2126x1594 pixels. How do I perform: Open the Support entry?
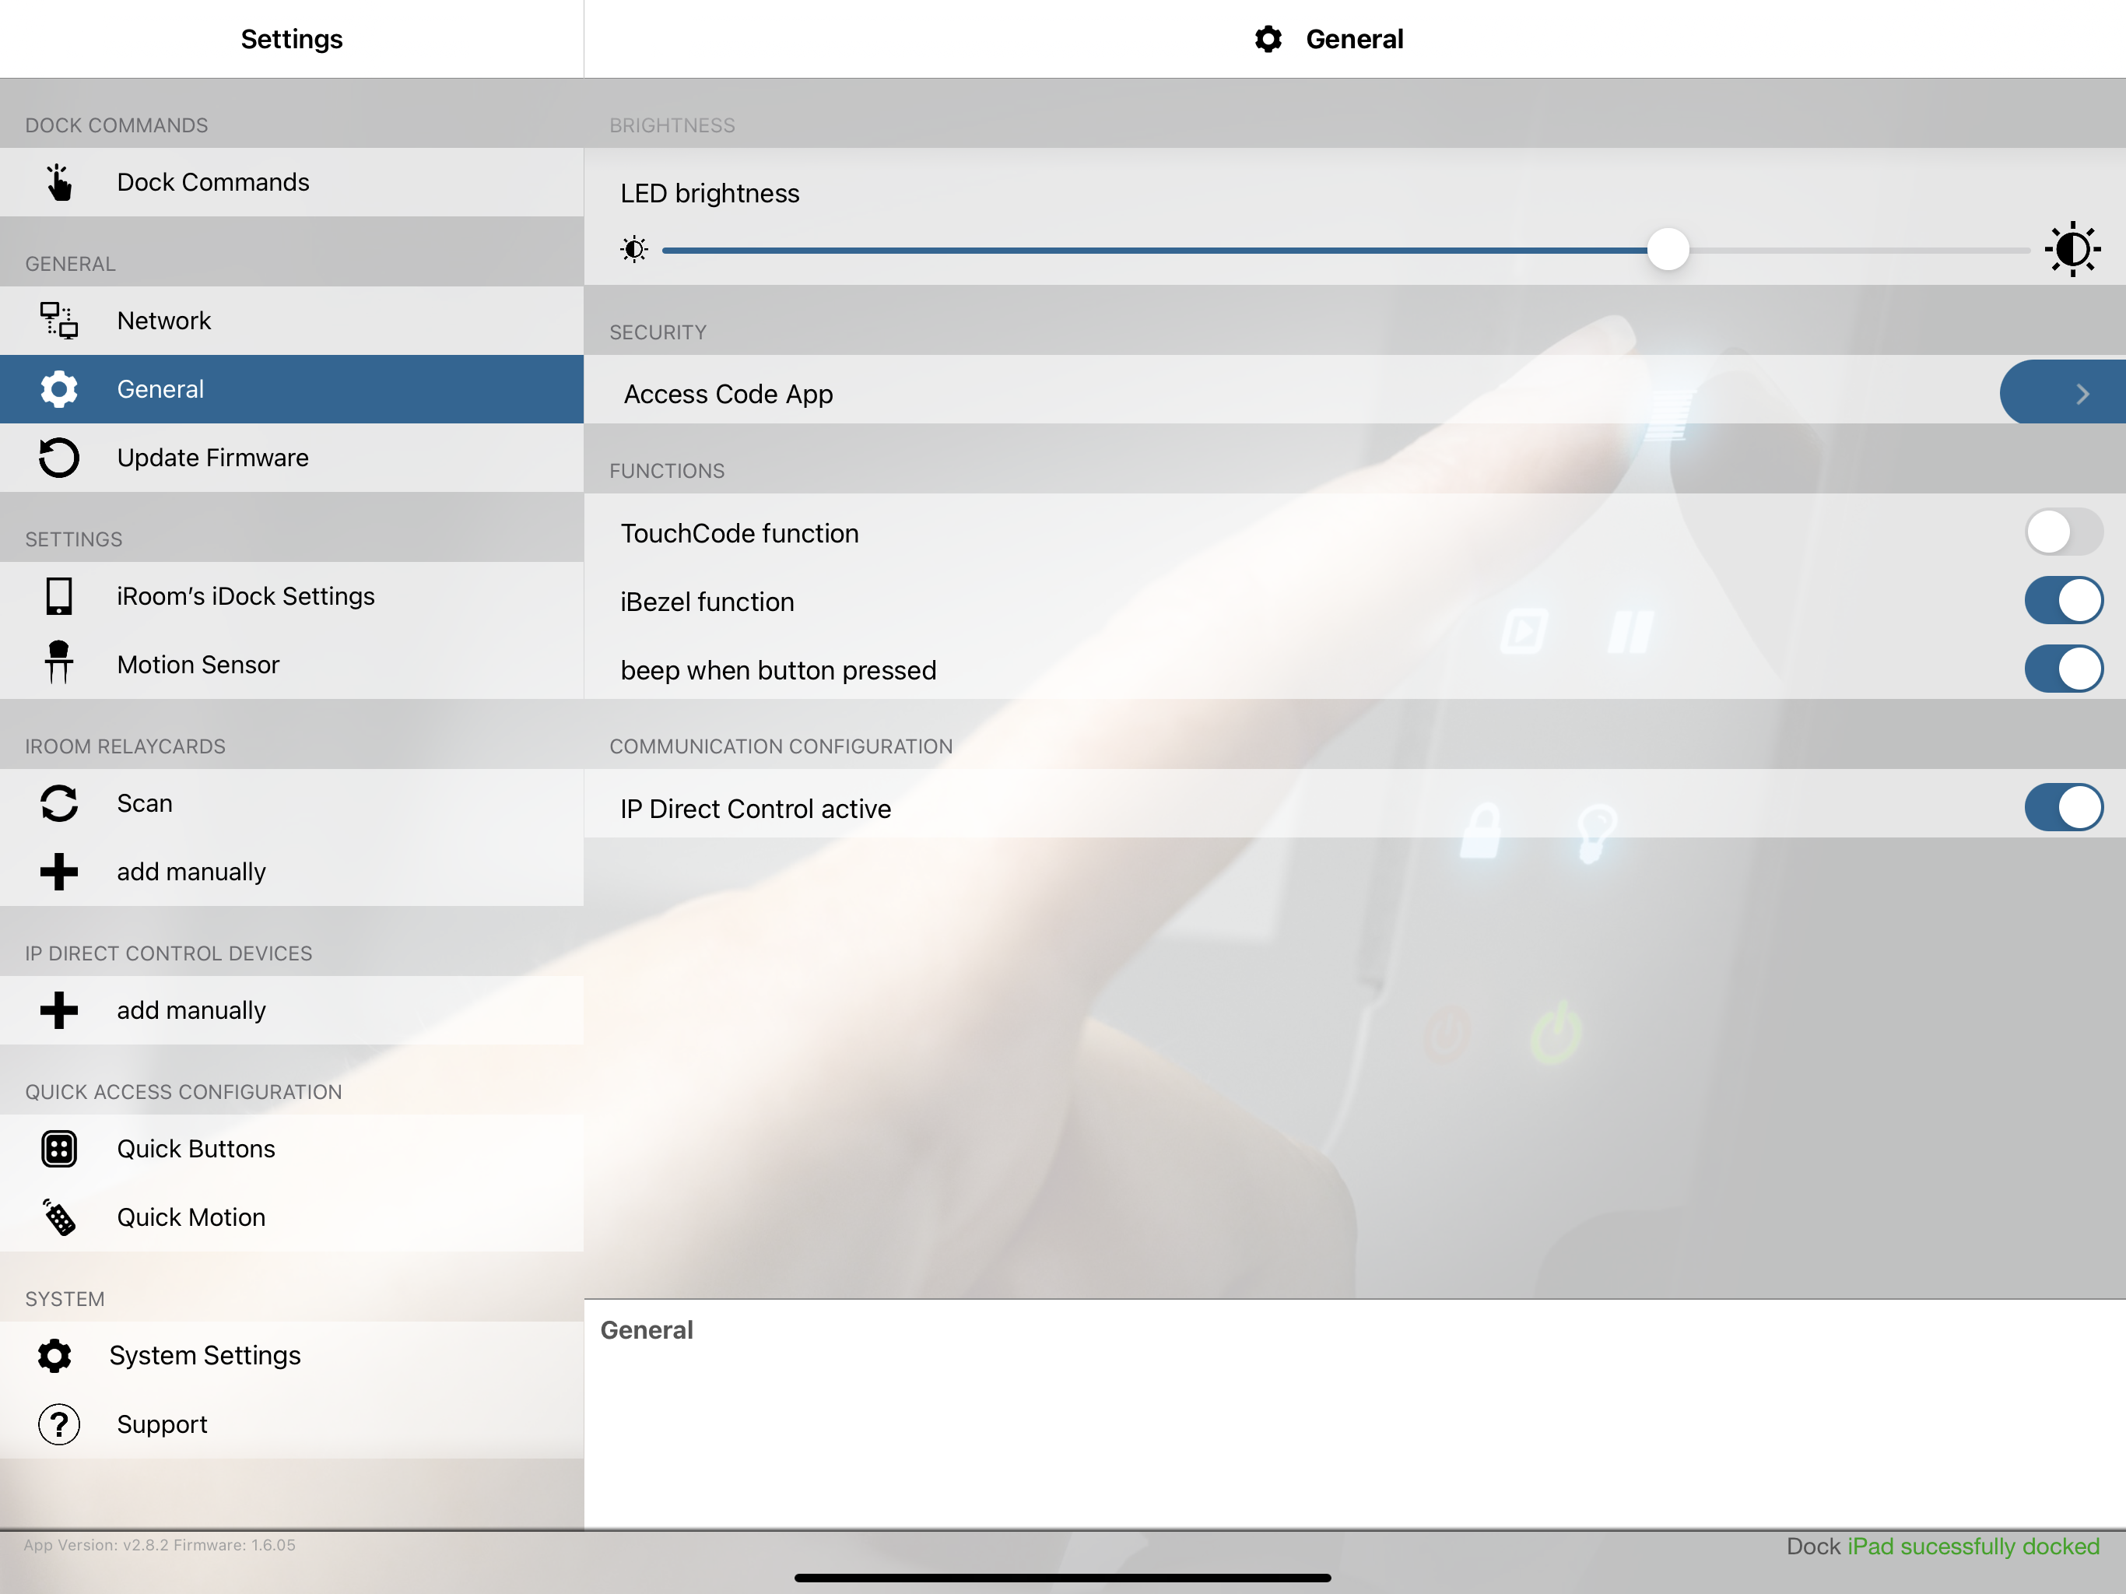click(292, 1425)
